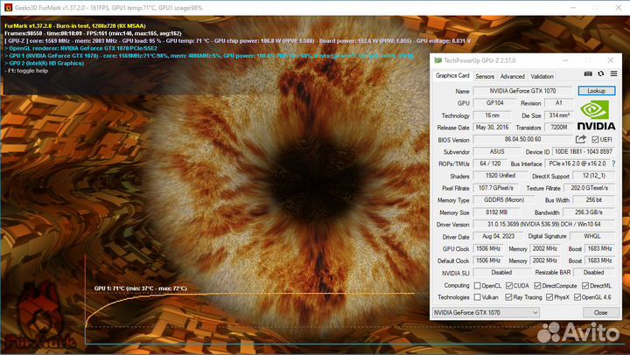Click the Lookup button
The height and width of the screenshot is (355, 630).
point(596,91)
